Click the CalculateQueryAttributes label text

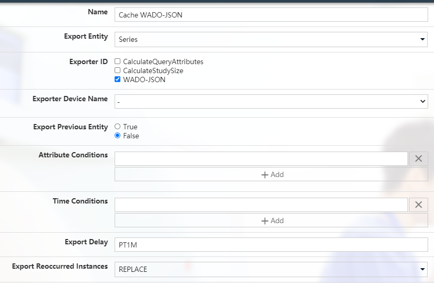(x=163, y=61)
